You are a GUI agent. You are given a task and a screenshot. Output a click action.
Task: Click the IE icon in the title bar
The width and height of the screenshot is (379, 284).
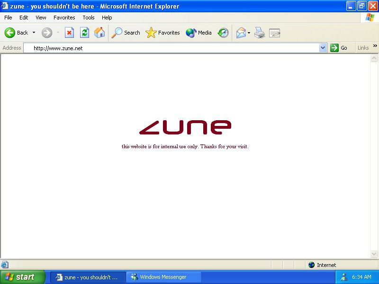point(5,6)
